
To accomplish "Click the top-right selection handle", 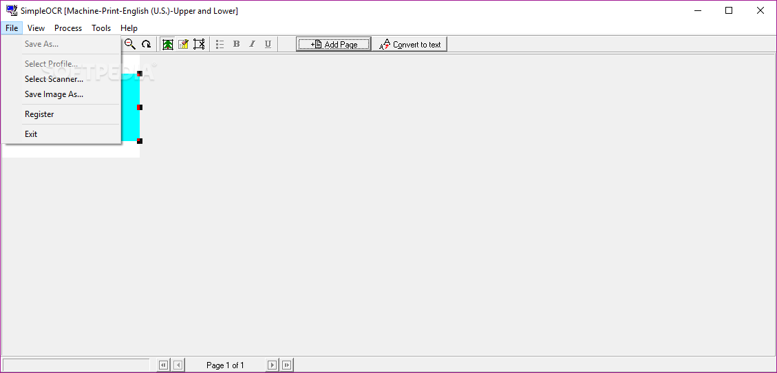I will tap(140, 74).
